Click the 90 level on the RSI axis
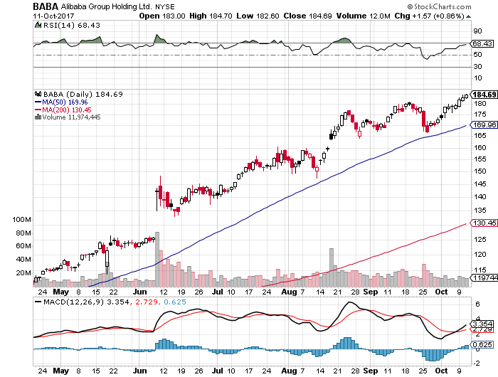 click(477, 31)
